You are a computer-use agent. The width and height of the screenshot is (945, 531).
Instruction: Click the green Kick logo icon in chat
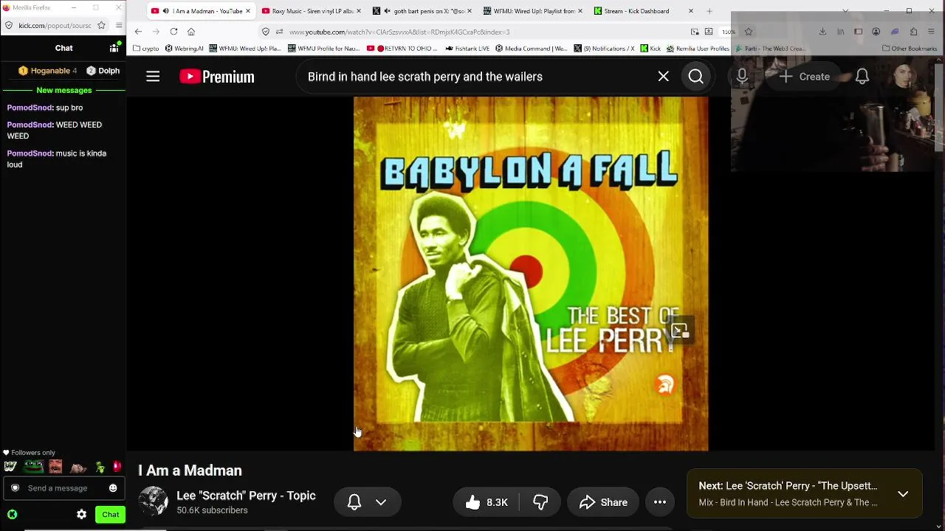pyautogui.click(x=13, y=515)
